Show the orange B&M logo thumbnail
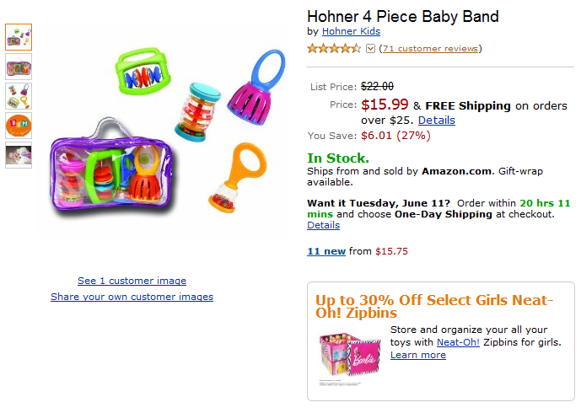Screen dimensions: 581x413 tap(19, 126)
